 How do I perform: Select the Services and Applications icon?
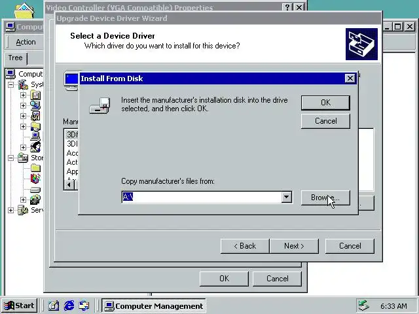[x=24, y=210]
